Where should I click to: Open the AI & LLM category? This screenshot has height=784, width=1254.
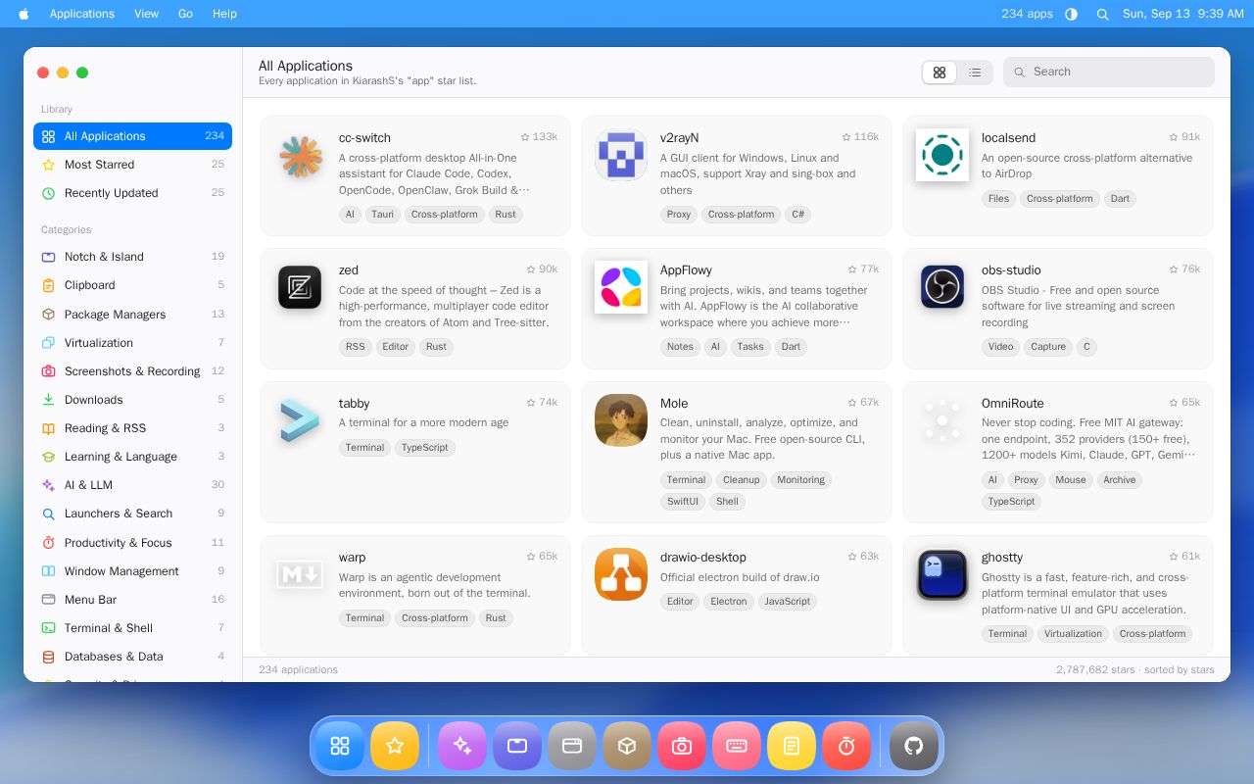(132, 485)
